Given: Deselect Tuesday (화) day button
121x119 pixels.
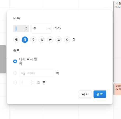Looking at the screenshot, I should pos(25,40).
